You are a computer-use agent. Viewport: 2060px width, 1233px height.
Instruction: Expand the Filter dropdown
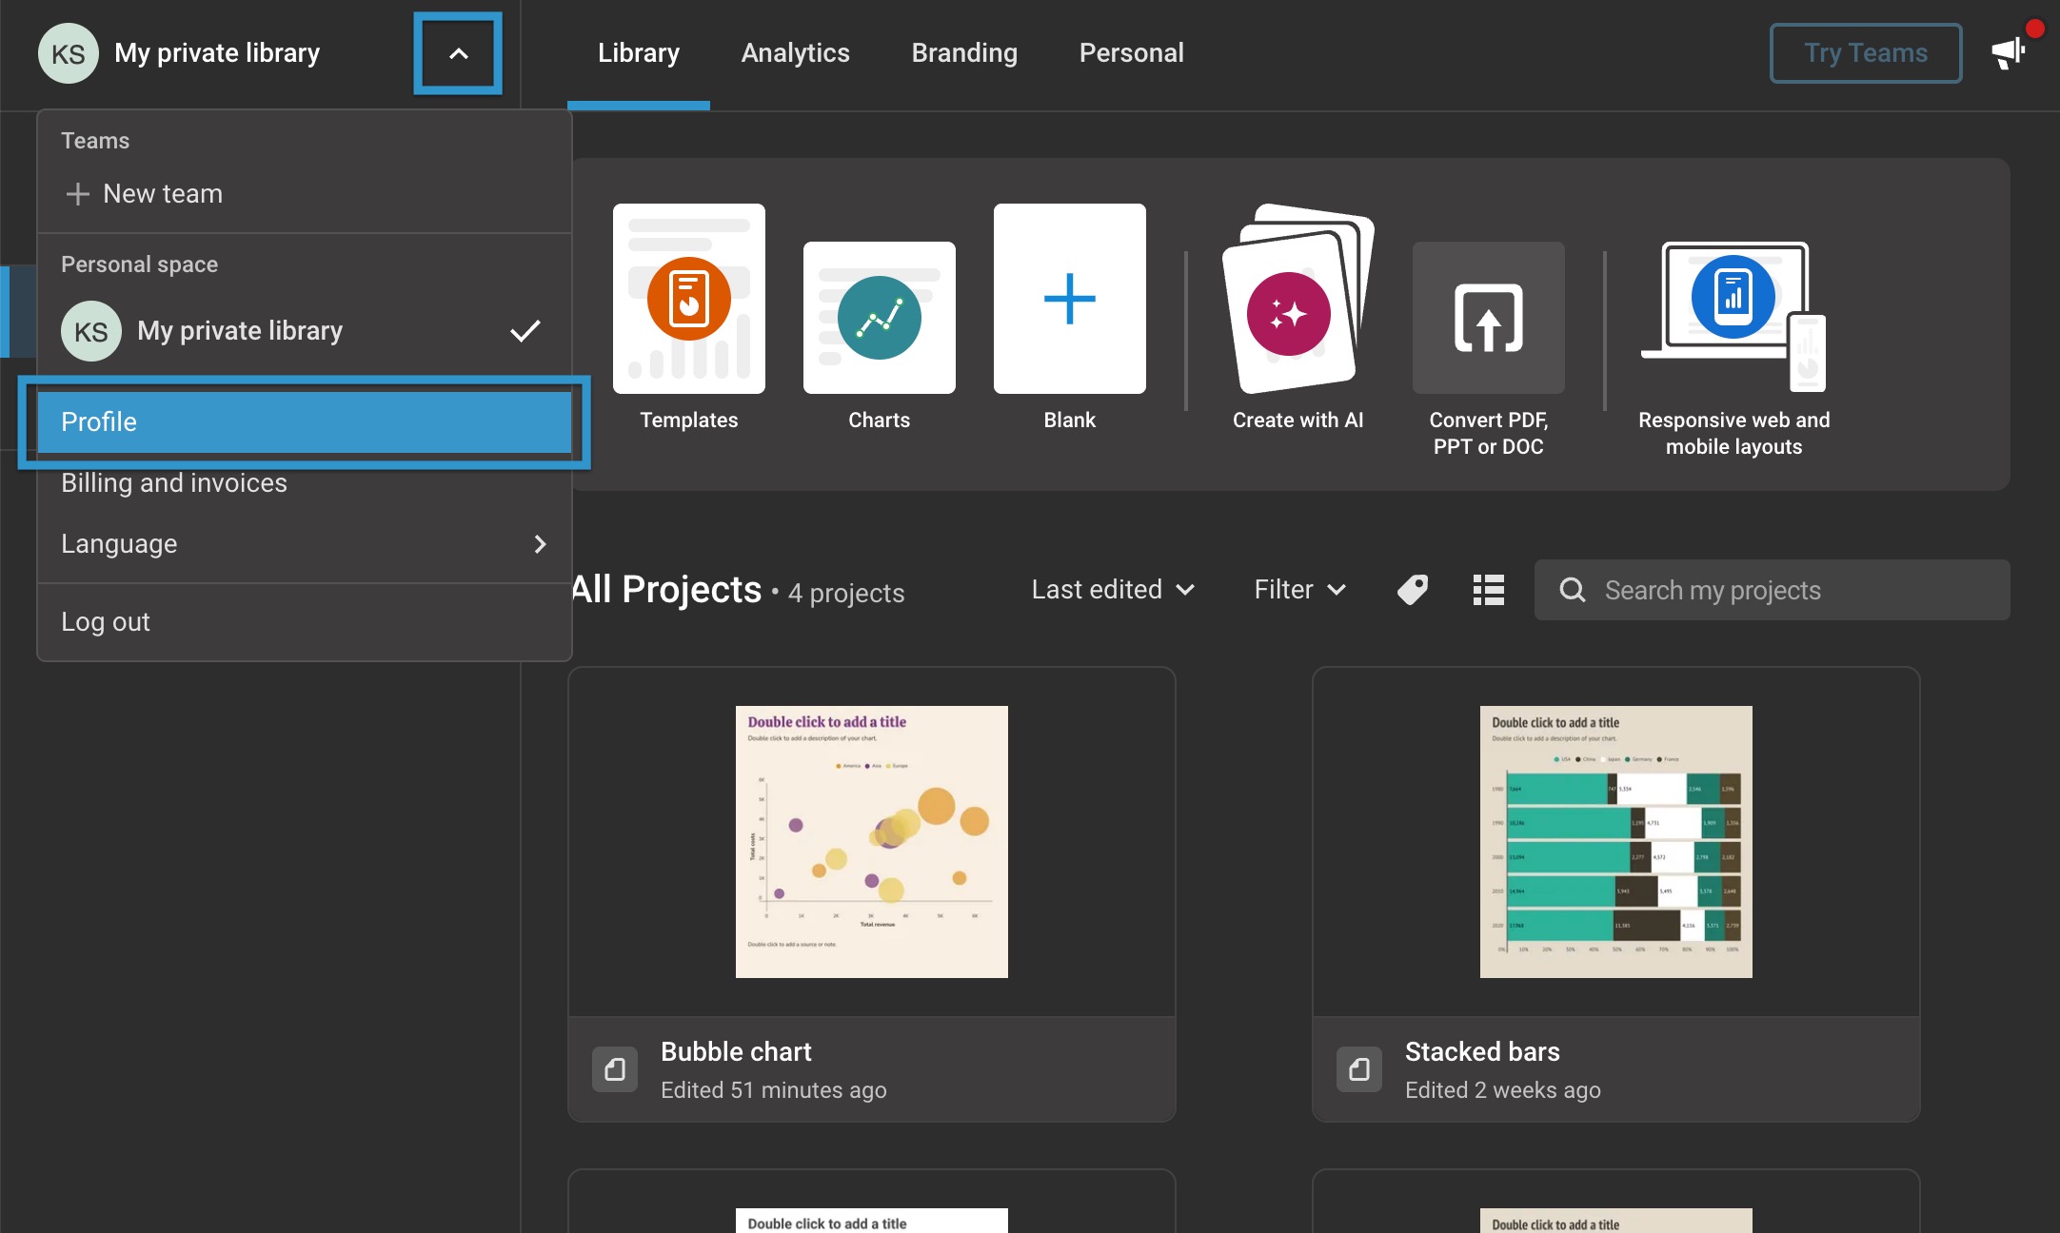1299,590
